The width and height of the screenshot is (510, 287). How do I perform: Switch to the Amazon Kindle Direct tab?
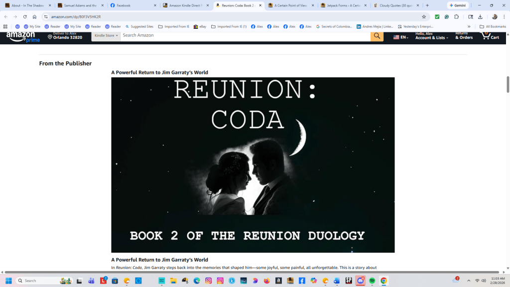[x=186, y=5]
